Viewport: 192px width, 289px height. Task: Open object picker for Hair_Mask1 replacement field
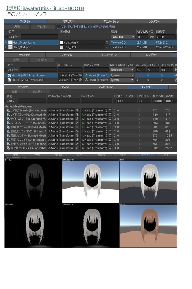(x=107, y=43)
